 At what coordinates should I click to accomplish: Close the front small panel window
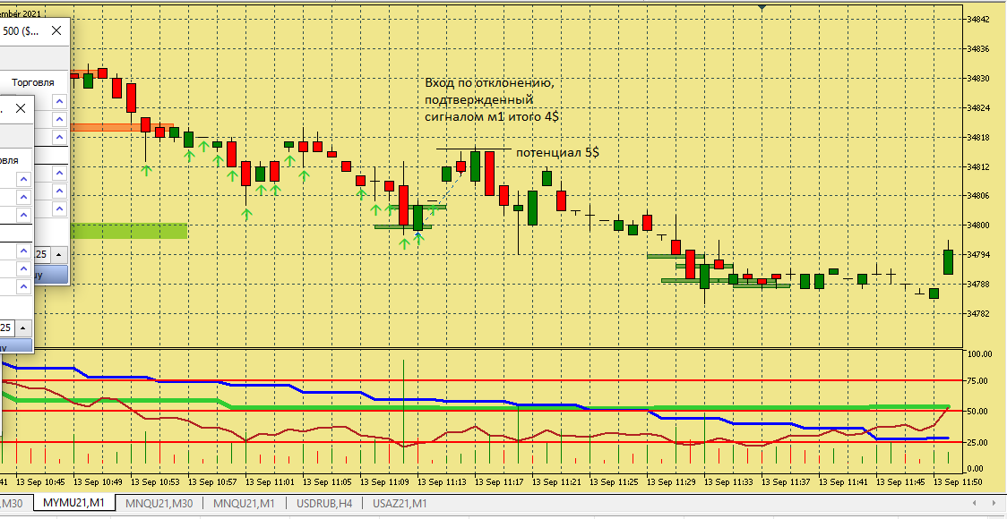click(x=21, y=108)
